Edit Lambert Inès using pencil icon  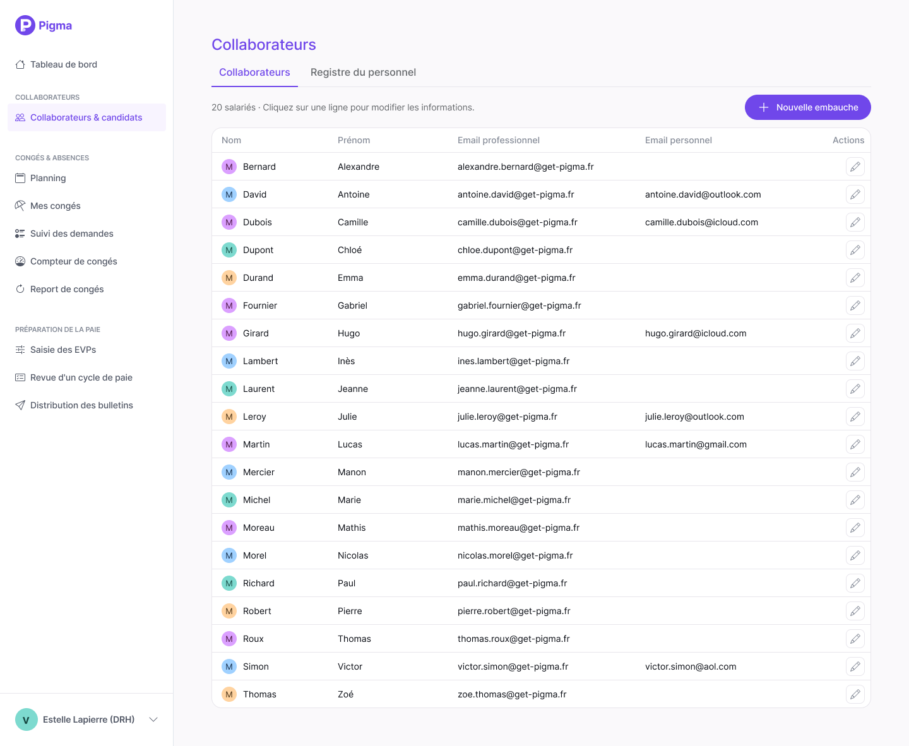855,361
